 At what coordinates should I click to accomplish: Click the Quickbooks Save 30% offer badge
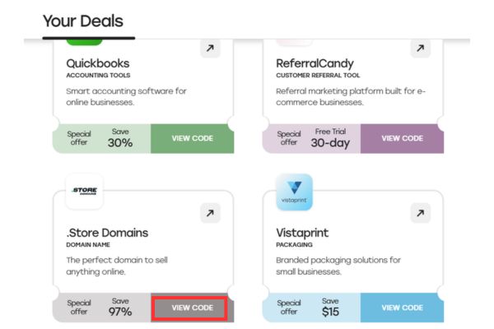click(120, 138)
